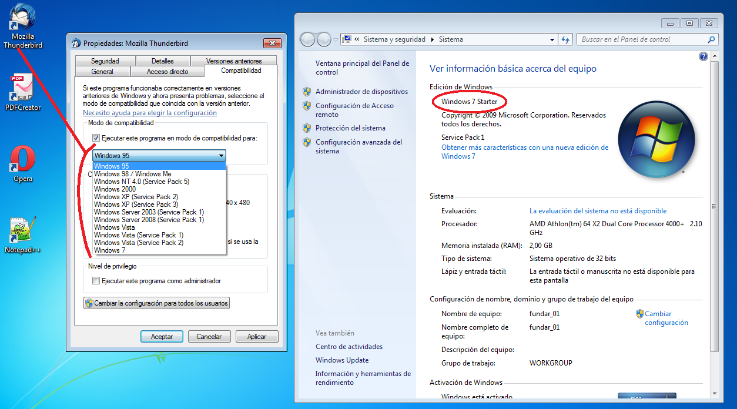Click the search magnifier in Panel de control
737x409 pixels.
[x=711, y=39]
